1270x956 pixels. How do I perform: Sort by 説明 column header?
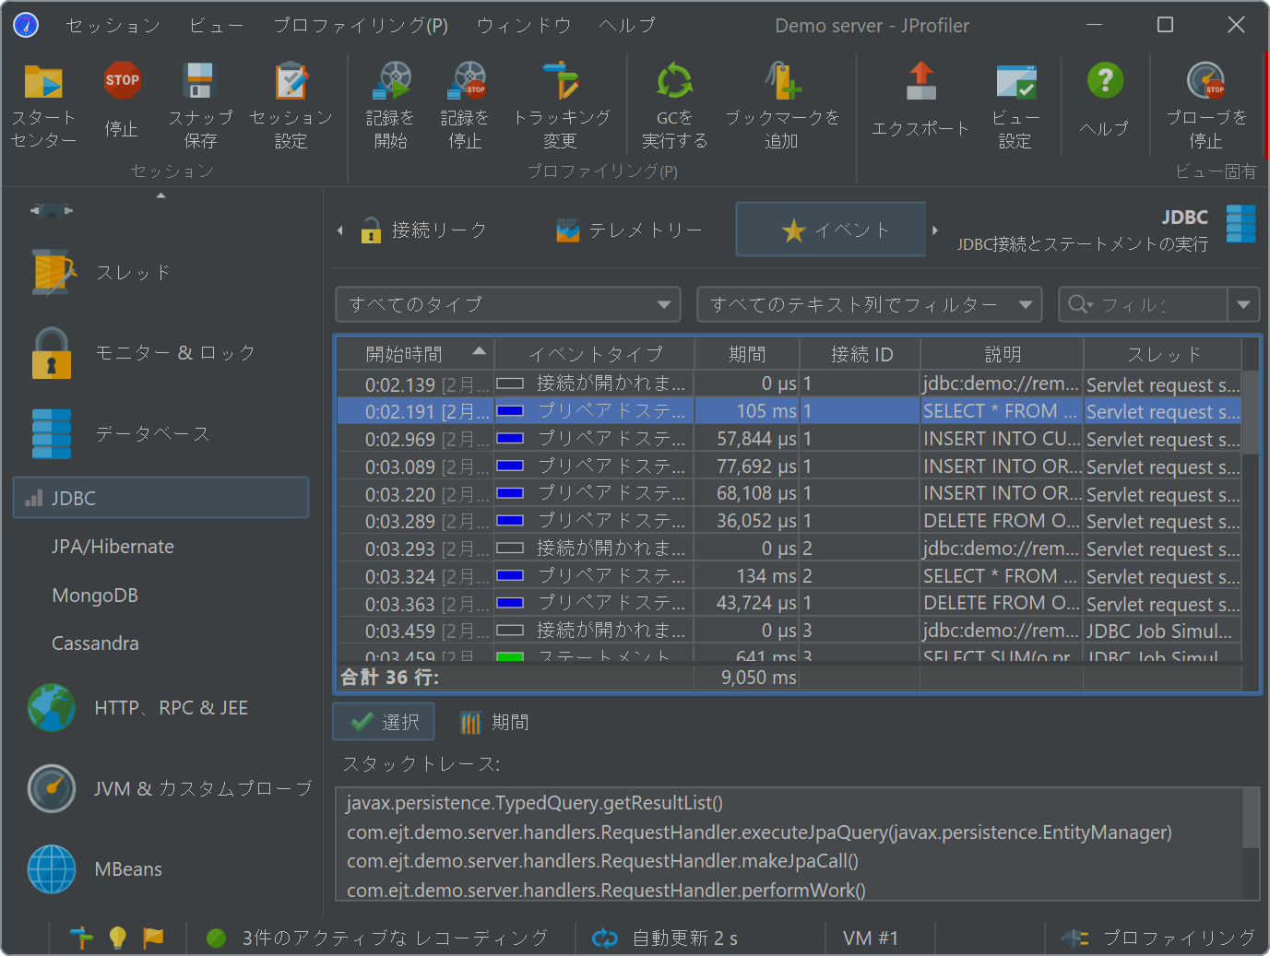(1003, 354)
